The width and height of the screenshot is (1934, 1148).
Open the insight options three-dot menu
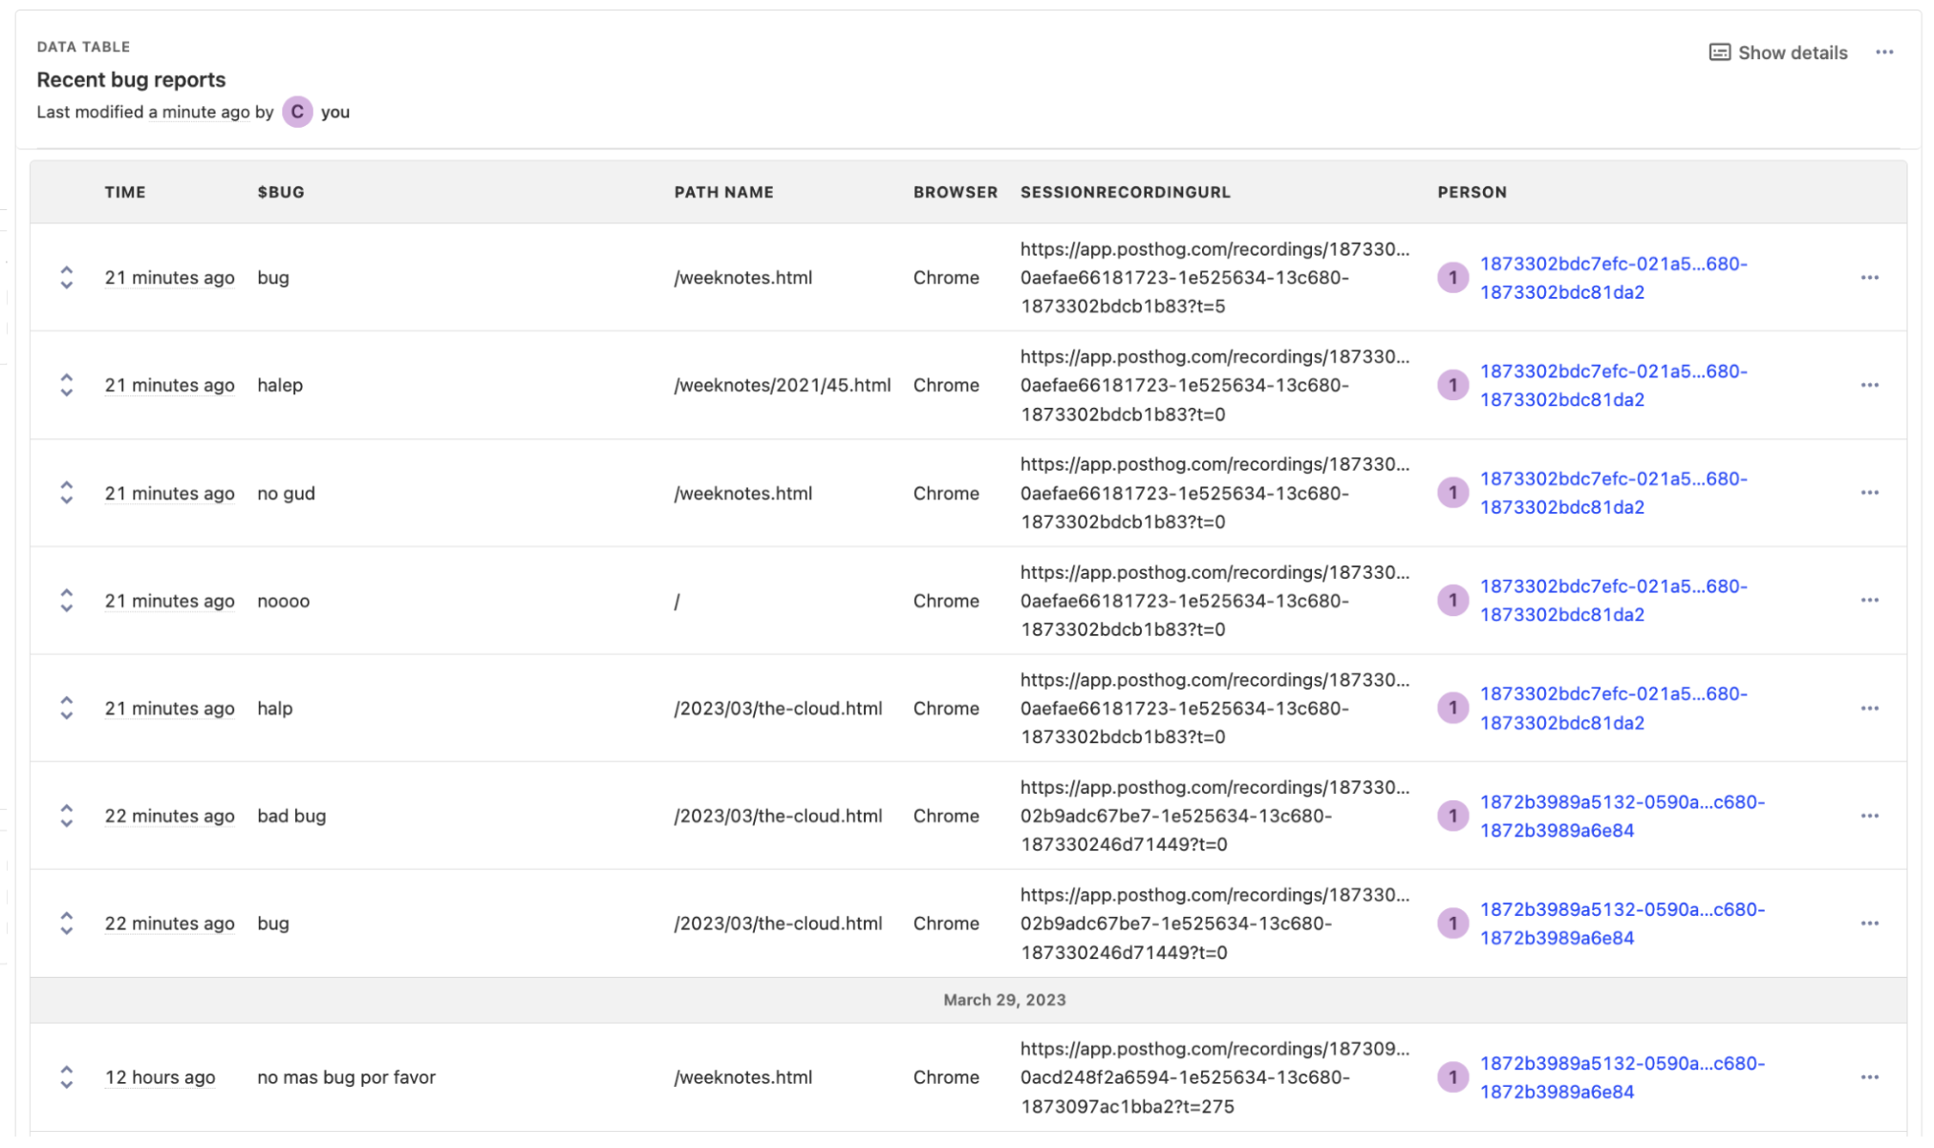(1884, 53)
